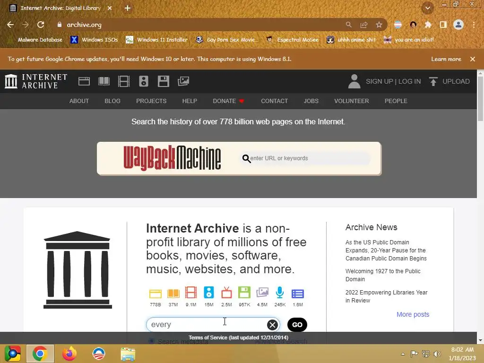Click the user avatar icon beside Sign Up

[354, 81]
